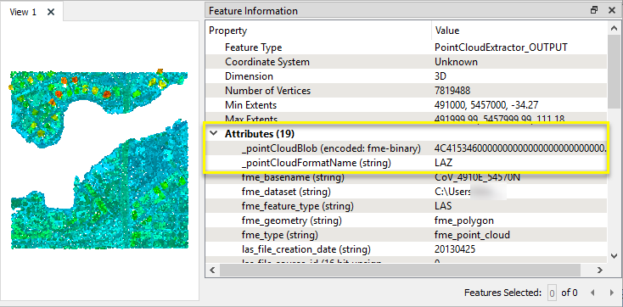Click the horizontal scrollbar right arrow
The image size is (623, 307).
600,270
